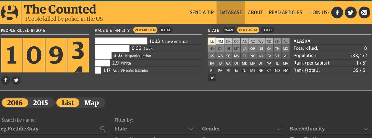Sort states by Name
Screen dimensions: 372x138
click(229, 30)
